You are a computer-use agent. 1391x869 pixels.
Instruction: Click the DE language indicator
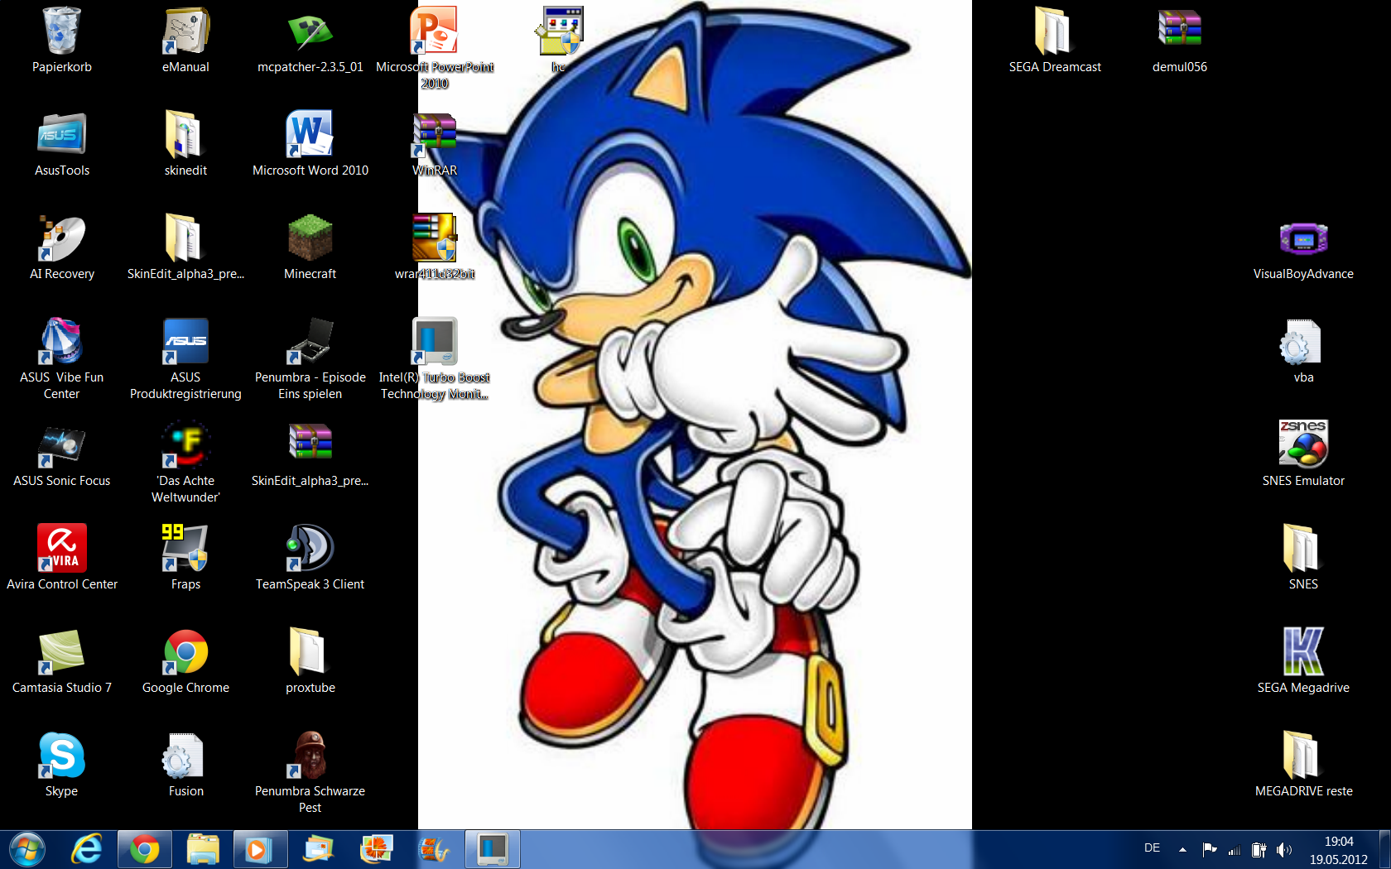pos(1152,848)
